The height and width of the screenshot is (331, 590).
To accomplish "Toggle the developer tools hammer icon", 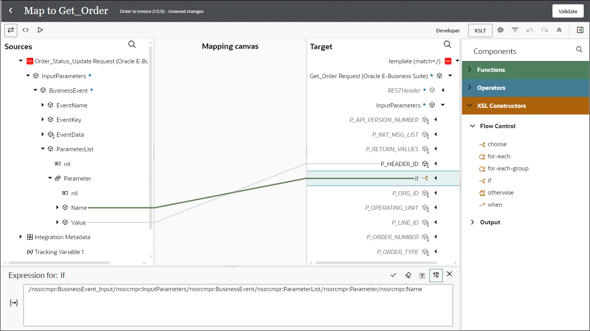I will 436,275.
